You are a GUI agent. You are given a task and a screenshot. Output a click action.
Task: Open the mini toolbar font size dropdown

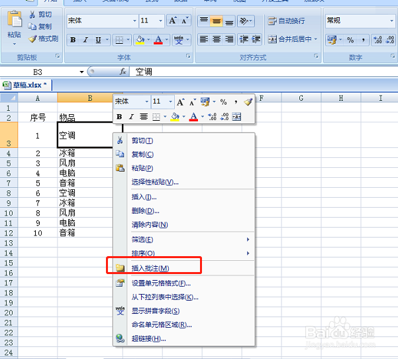[x=170, y=102]
